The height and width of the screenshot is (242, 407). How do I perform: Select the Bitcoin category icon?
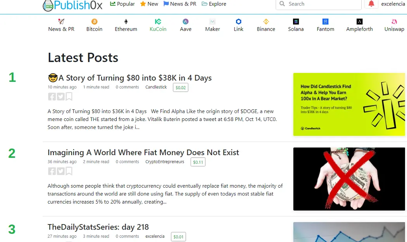pos(94,22)
